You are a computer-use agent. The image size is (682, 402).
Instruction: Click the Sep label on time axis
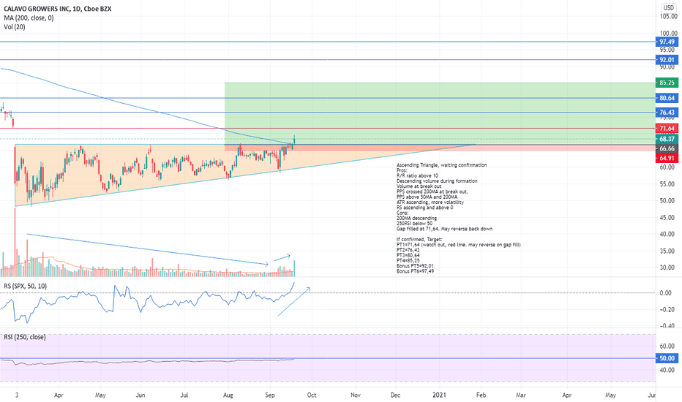(270, 395)
